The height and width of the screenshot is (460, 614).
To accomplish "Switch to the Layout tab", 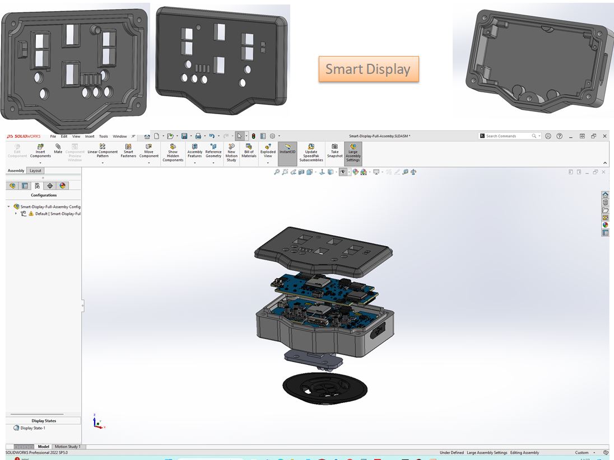I will click(35, 171).
